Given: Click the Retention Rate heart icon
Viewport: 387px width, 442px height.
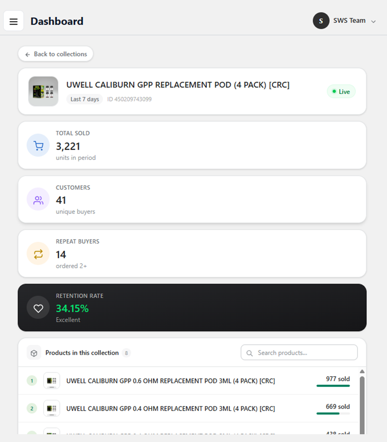Looking at the screenshot, I should (x=38, y=307).
